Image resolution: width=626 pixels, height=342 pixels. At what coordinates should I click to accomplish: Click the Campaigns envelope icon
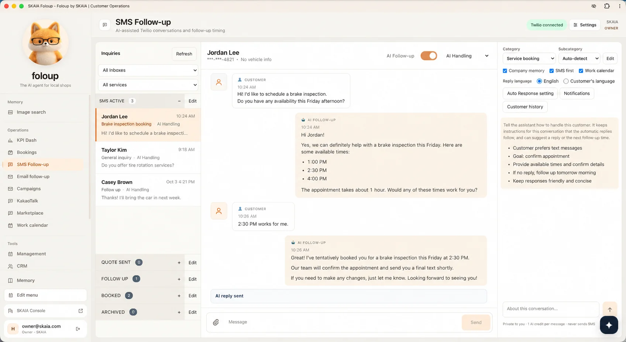(x=10, y=189)
